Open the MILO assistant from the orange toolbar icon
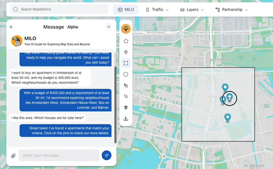273x169 pixels. click(126, 29)
